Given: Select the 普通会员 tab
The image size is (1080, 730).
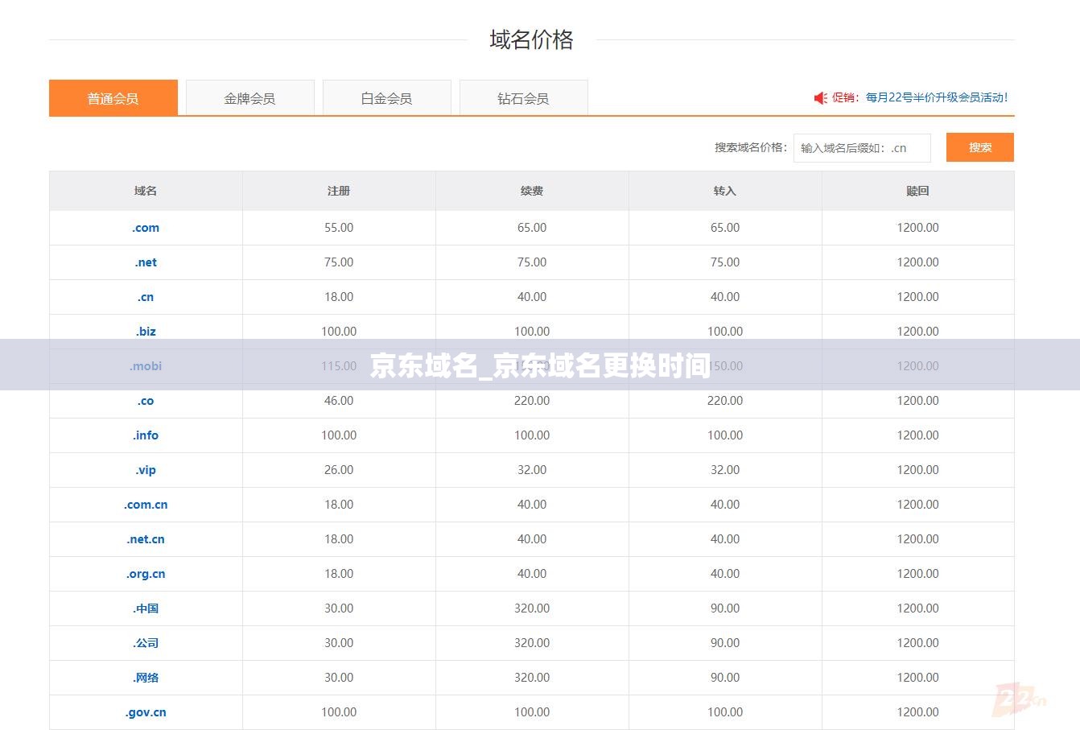Looking at the screenshot, I should (x=113, y=98).
